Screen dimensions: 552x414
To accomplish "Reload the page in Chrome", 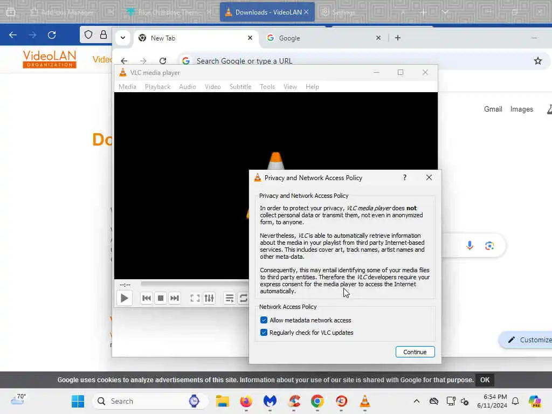I will click(x=163, y=61).
